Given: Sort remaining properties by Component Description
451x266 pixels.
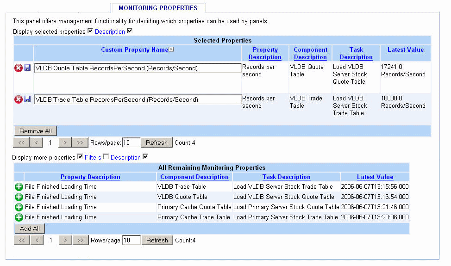Looking at the screenshot, I should tap(194, 177).
